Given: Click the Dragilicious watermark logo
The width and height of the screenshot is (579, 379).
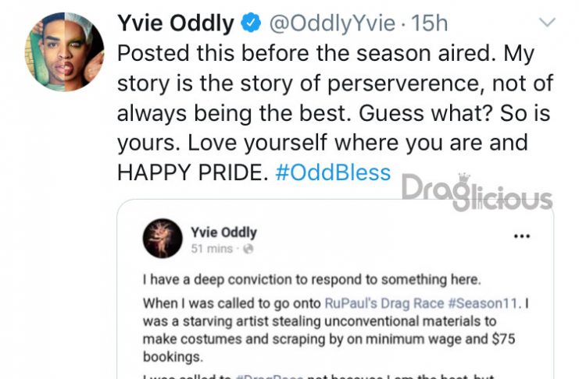Looking at the screenshot, I should click(x=477, y=192).
